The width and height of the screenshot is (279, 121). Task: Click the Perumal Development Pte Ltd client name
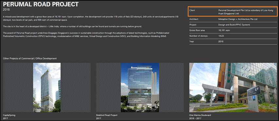(231, 10)
